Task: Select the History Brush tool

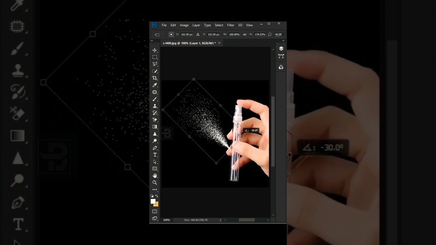Action: 155,113
